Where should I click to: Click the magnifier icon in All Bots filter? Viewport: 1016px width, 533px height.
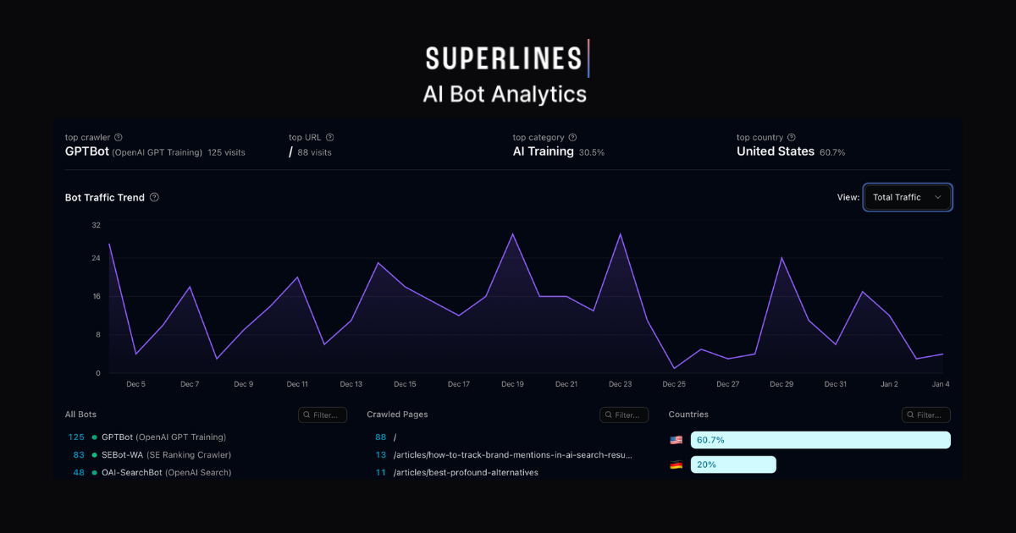click(x=306, y=415)
